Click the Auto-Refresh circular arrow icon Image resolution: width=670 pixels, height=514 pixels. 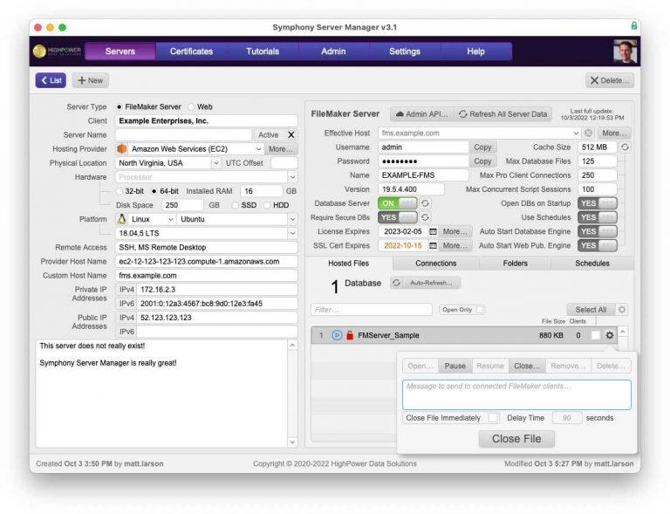point(397,283)
